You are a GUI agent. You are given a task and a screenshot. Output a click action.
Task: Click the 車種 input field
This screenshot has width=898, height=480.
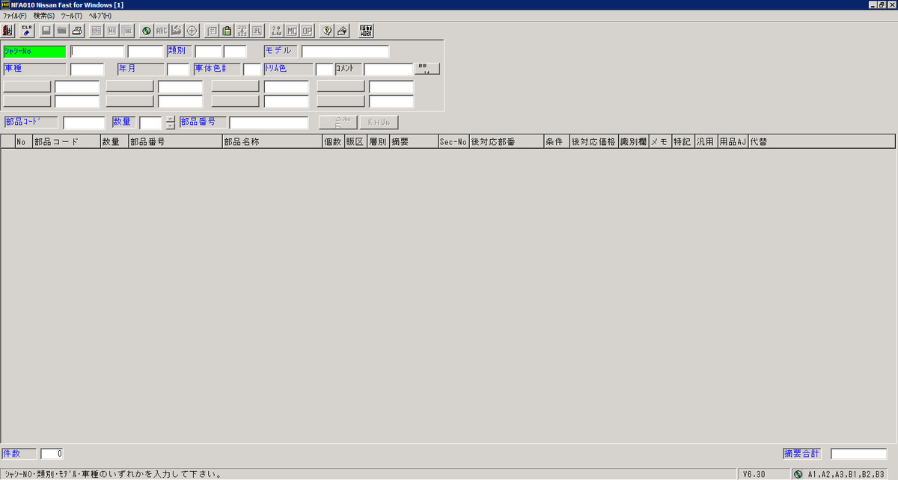[x=87, y=70]
